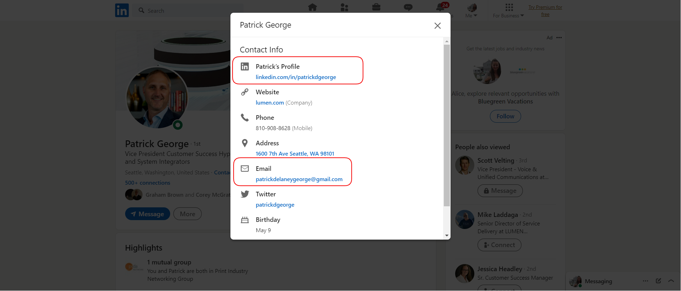Click the LinkedIn home logo
Screen dimensions: 681x291
pyautogui.click(x=122, y=11)
